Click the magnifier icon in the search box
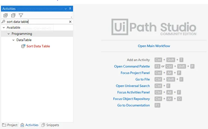The height and width of the screenshot is (129, 208). pyautogui.click(x=3, y=21)
